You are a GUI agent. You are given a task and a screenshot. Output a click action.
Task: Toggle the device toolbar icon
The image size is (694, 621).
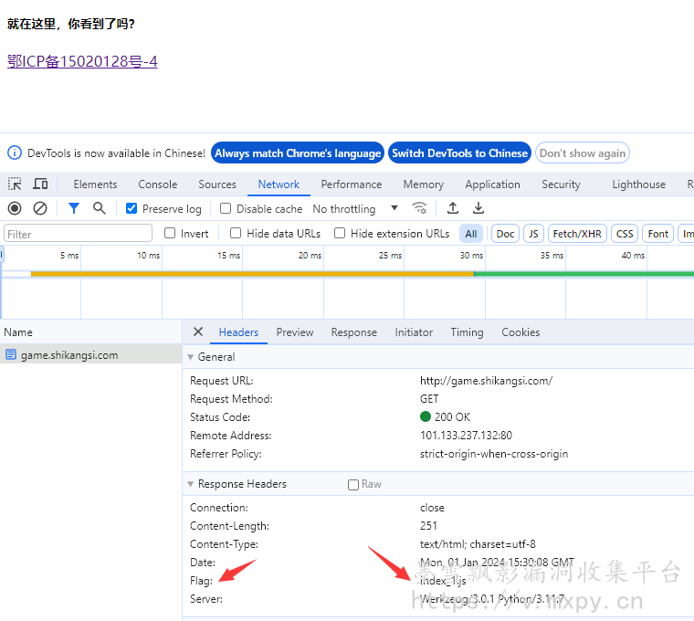40,184
